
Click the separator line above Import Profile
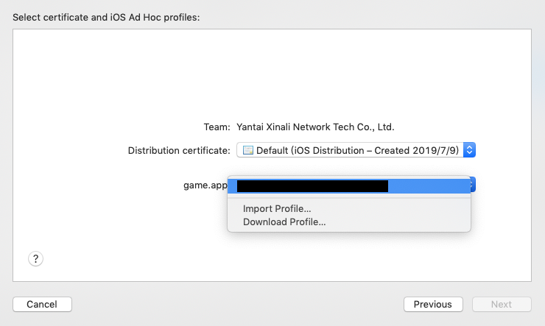tap(349, 198)
